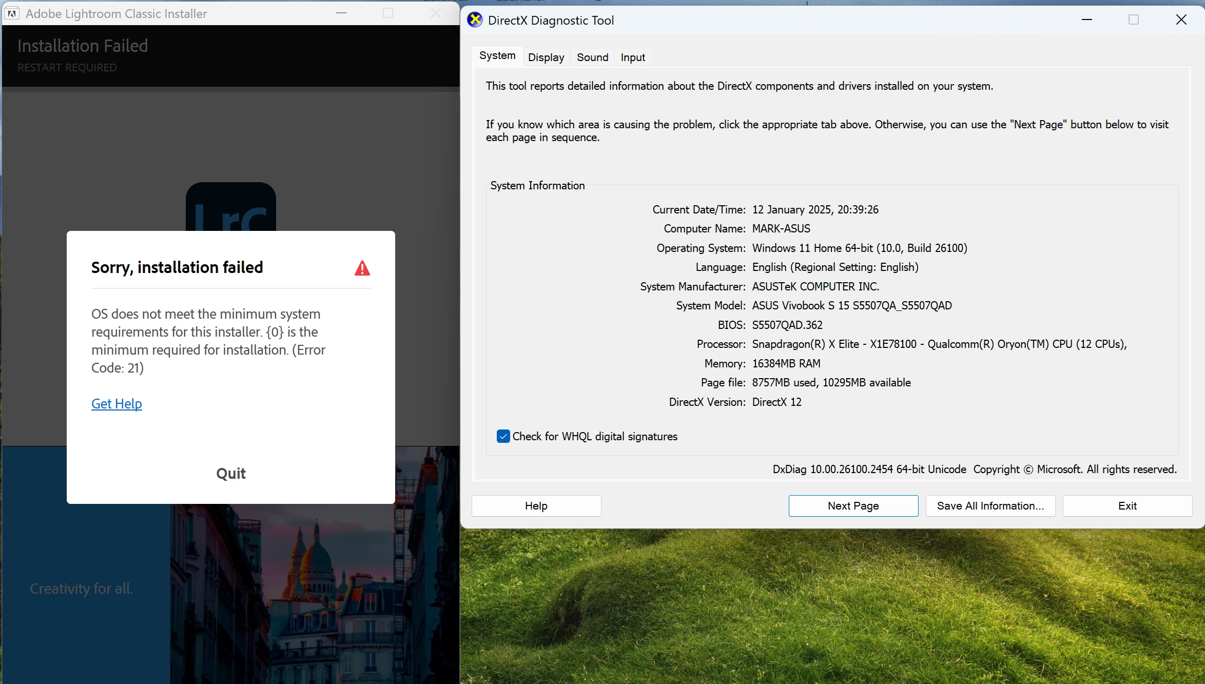
Task: Minimize the DirectX Diagnostic Tool window
Action: 1086,20
